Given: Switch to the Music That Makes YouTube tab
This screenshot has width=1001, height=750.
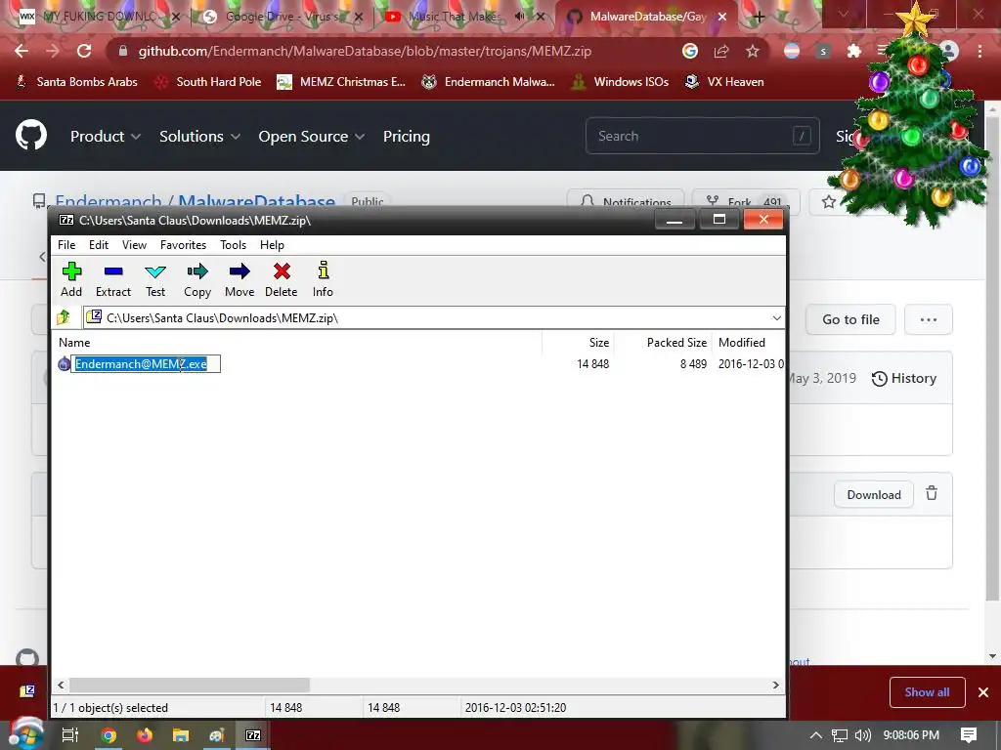Looking at the screenshot, I should (x=462, y=17).
